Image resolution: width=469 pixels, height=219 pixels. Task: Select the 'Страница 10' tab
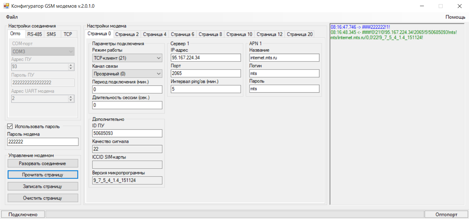click(239, 34)
